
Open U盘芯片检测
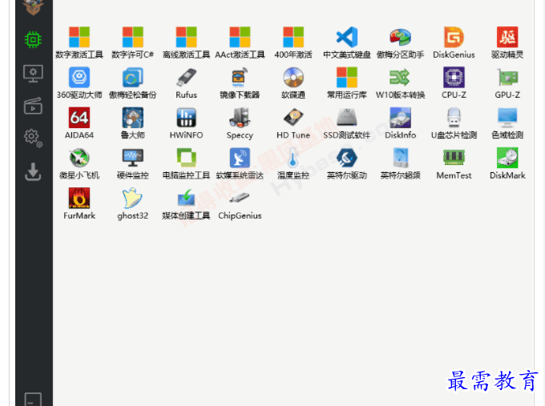(454, 123)
